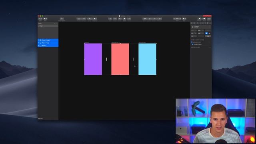Click the Export share icon

pyautogui.click(x=209, y=19)
